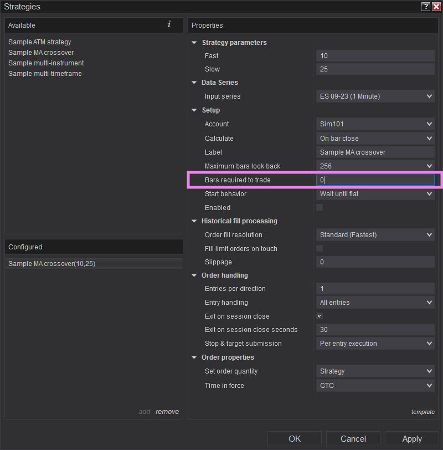Viewport: 443px width, 450px height.
Task: Click the info icon in Available panel
Action: coord(169,24)
